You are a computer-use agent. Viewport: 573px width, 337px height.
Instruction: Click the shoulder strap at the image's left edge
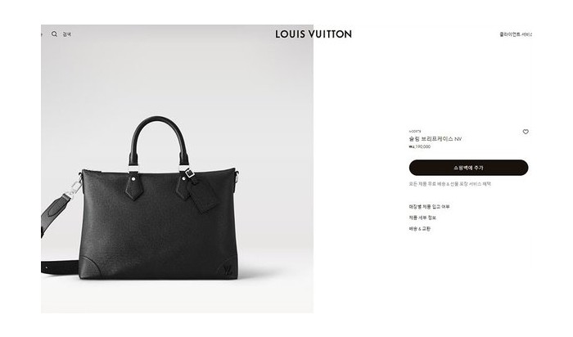pos(55,215)
